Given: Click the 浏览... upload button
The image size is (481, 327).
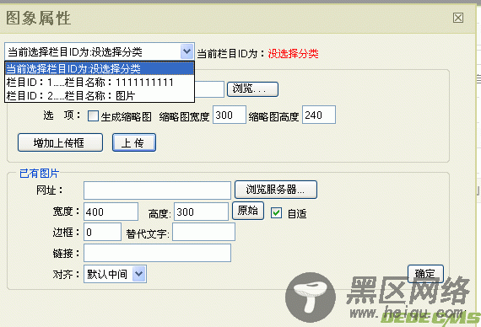Looking at the screenshot, I should coord(252,89).
